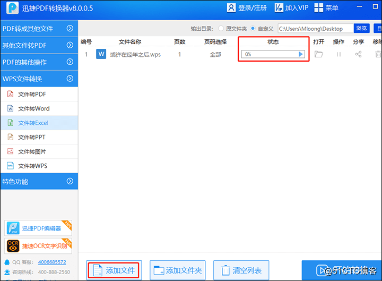Click the app logo in title bar
Viewport: 382px width, 281px height.
click(x=12, y=8)
